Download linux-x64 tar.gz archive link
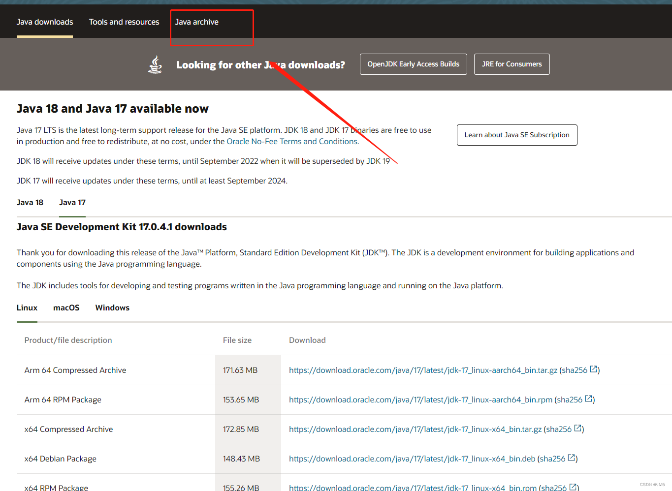 416,430
